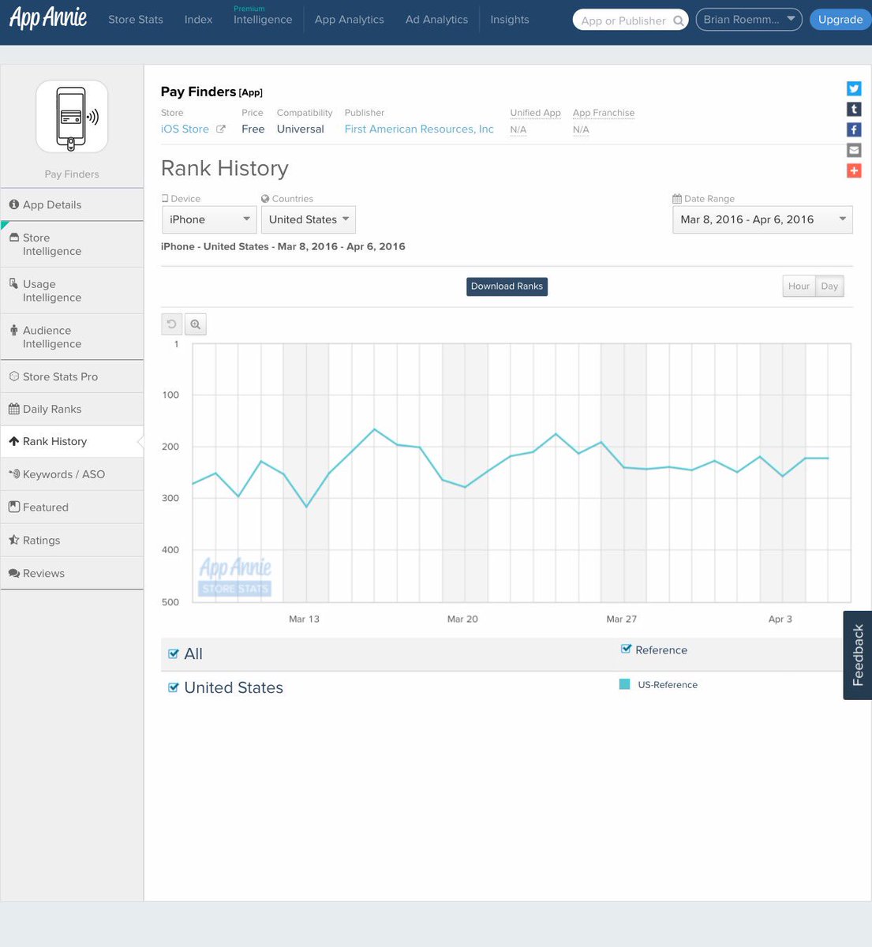
Task: Toggle the All checkbox
Action: click(x=174, y=653)
